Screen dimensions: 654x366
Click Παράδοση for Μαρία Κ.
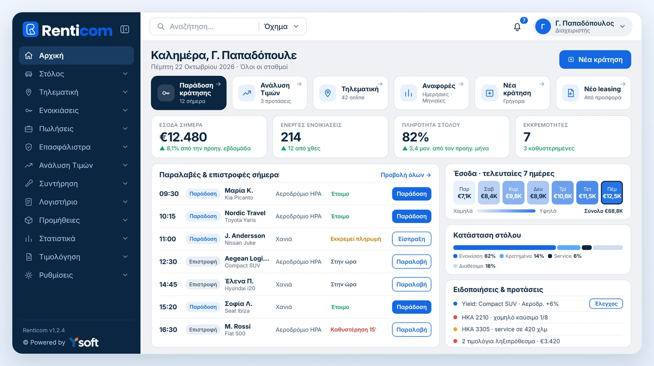pos(411,194)
